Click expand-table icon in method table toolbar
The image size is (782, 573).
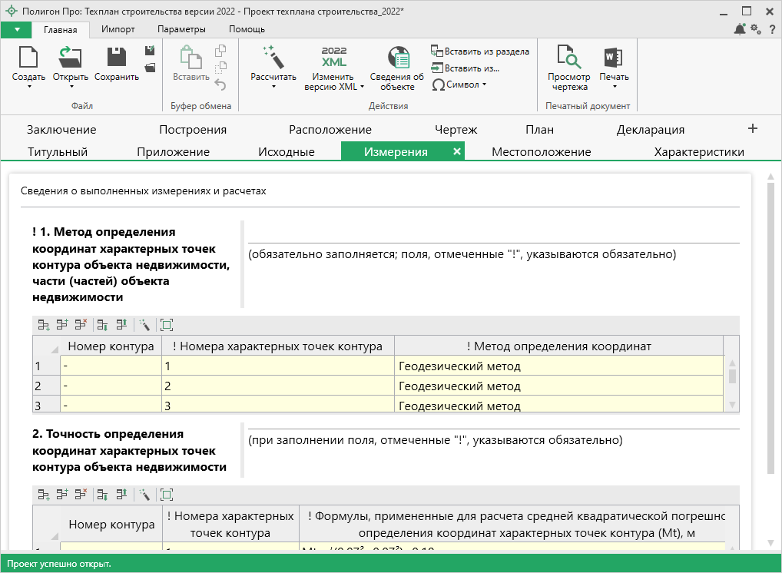pyautogui.click(x=167, y=325)
